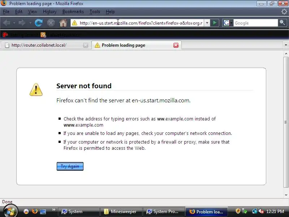Screen dimensions: 289x217
Task: Click the warning site icon in address bar
Action: click(x=74, y=23)
